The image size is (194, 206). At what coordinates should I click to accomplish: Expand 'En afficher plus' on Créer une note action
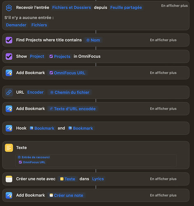(x=163, y=179)
